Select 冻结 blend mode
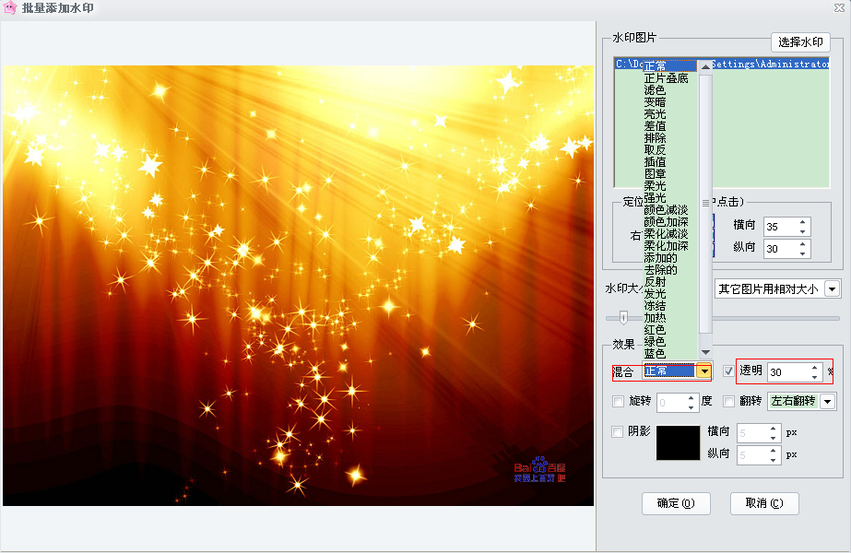The image size is (851, 553). click(655, 306)
